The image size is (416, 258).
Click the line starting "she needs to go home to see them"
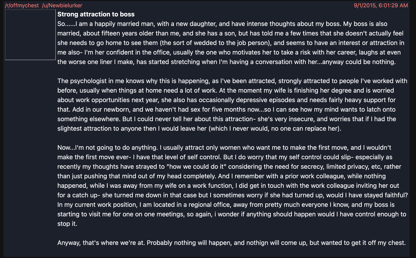point(231,43)
